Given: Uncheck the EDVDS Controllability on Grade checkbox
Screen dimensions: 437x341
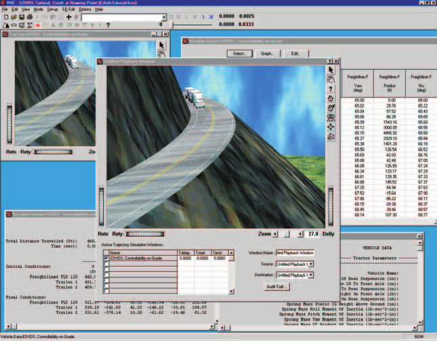Looking at the screenshot, I should 106,258.
